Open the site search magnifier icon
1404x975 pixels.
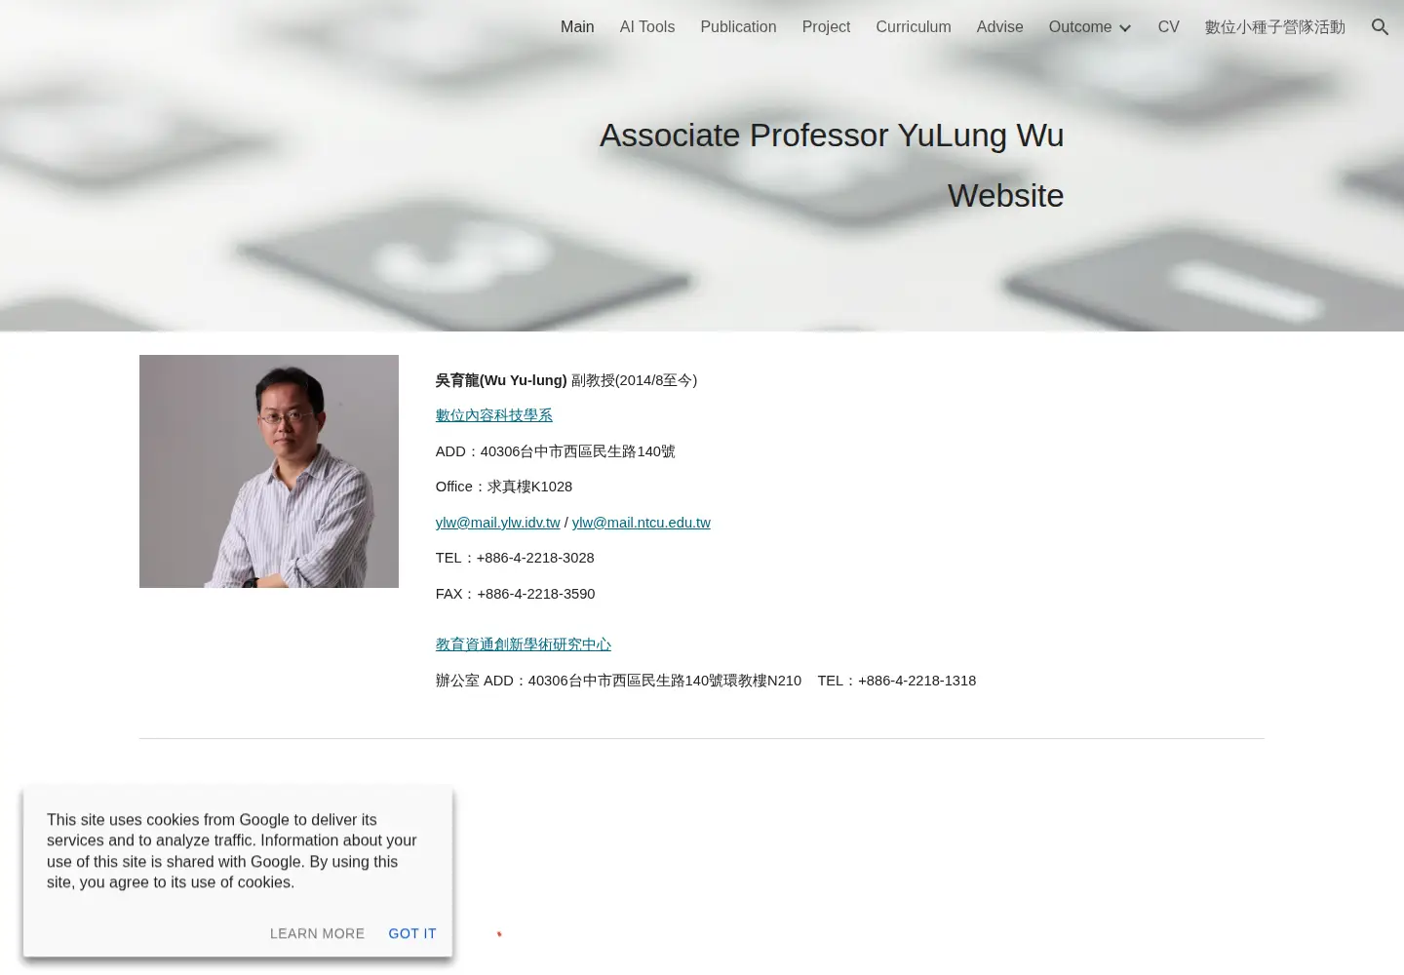1380,27
